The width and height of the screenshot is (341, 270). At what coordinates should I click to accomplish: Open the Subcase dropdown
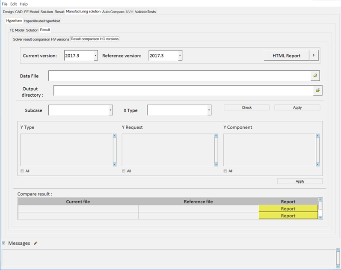(110, 110)
